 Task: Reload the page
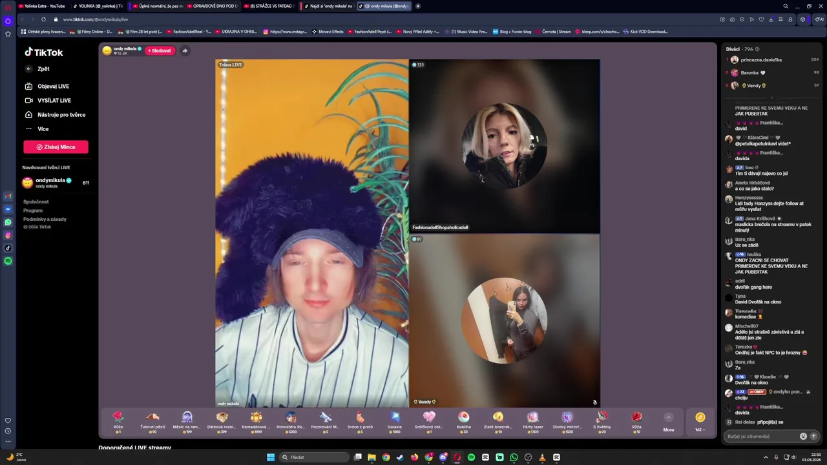(x=43, y=19)
